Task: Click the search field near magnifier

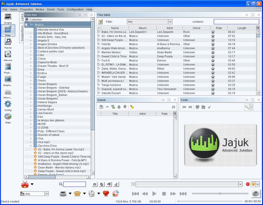Action: (x=75, y=184)
